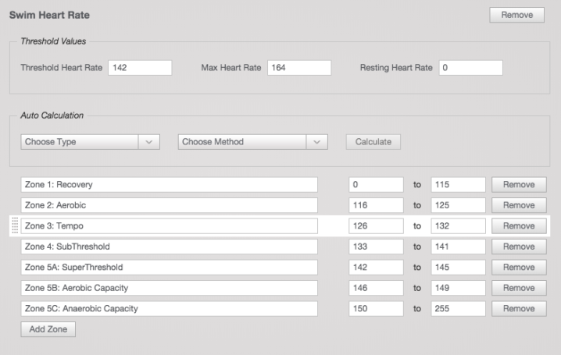Edit the Zone 4: SubThreshold name field
The image size is (561, 355).
(x=169, y=247)
